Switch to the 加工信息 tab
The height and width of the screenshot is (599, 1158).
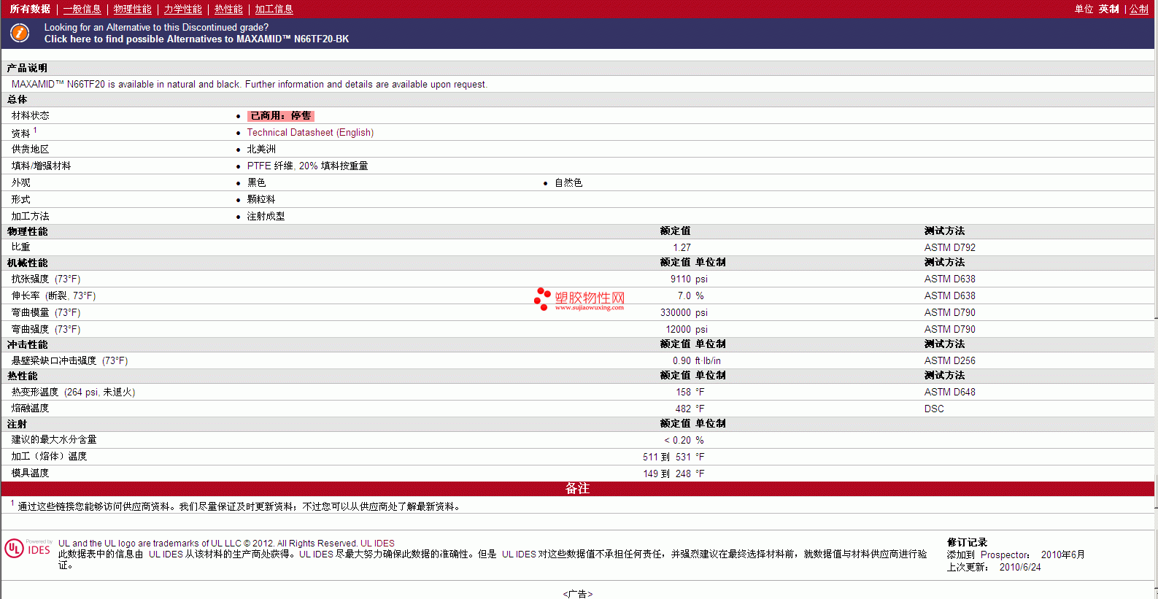pyautogui.click(x=274, y=9)
